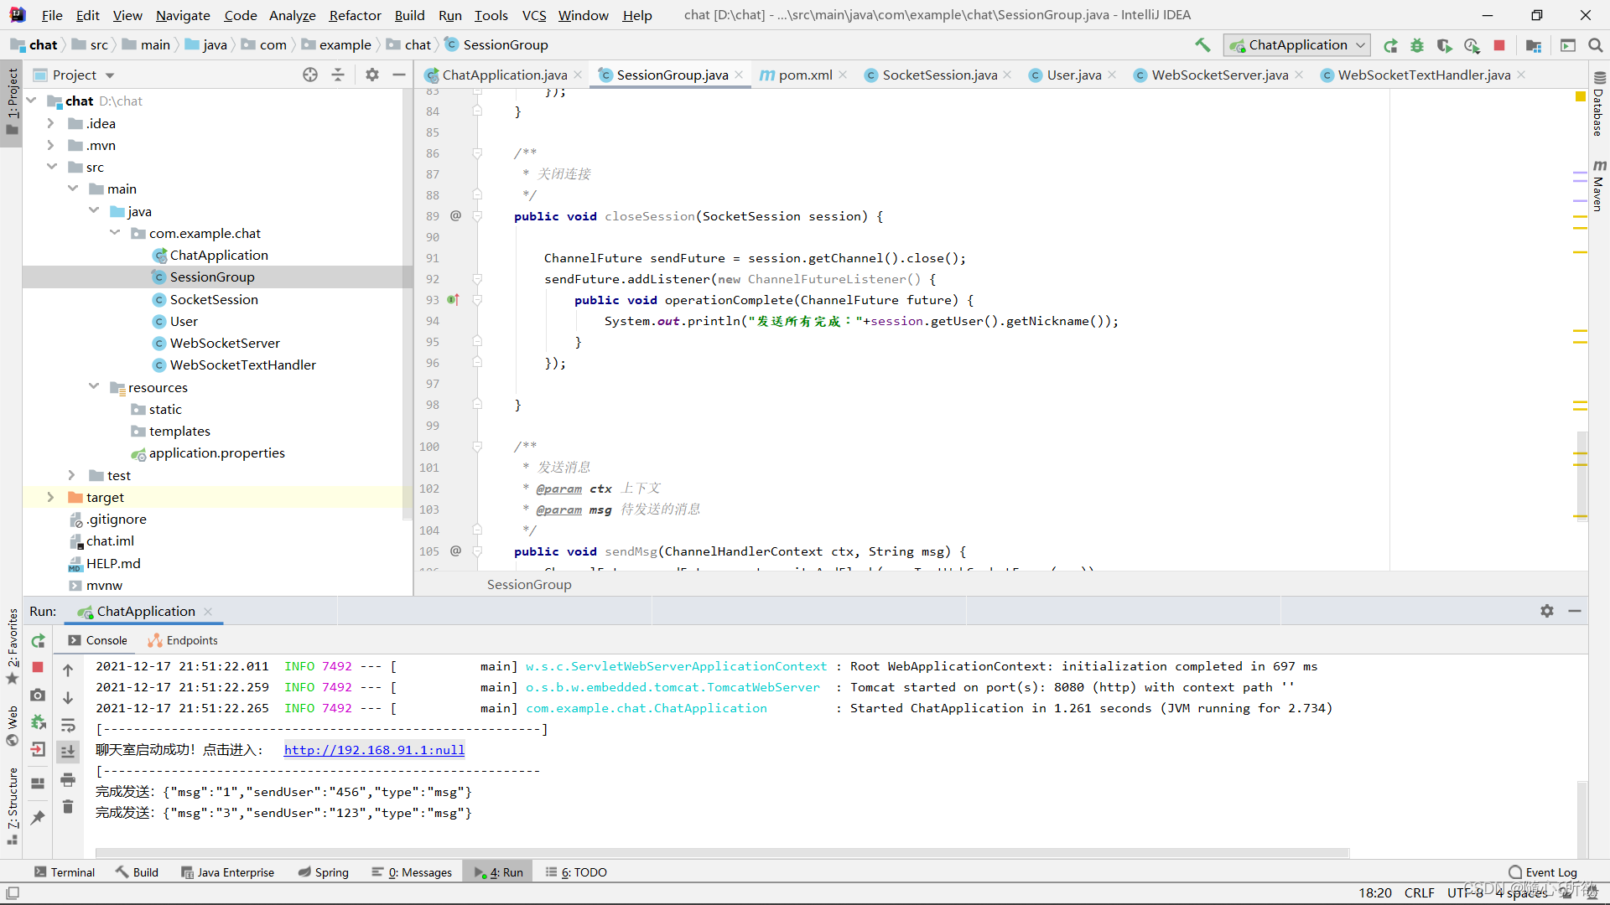Move up the stack trace arrow

coord(68,670)
